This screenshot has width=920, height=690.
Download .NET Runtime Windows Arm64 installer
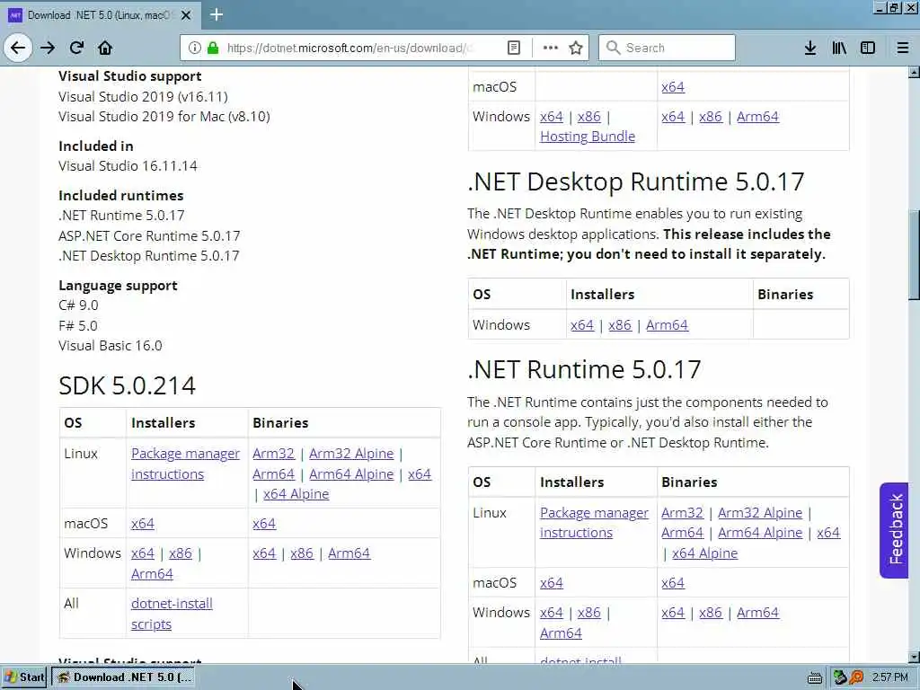click(x=561, y=633)
